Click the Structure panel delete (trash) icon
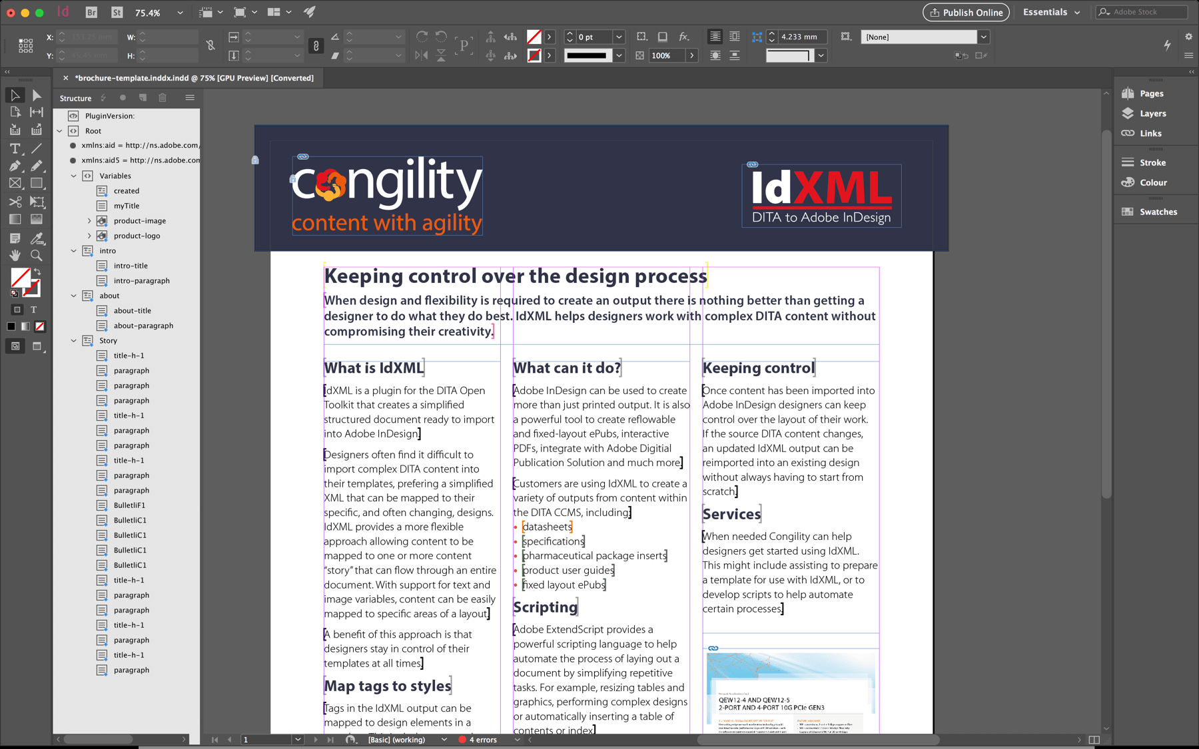 tap(163, 98)
